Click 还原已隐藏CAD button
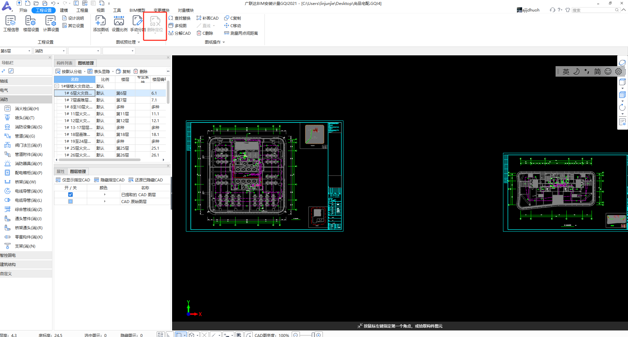The image size is (628, 337). coord(146,180)
